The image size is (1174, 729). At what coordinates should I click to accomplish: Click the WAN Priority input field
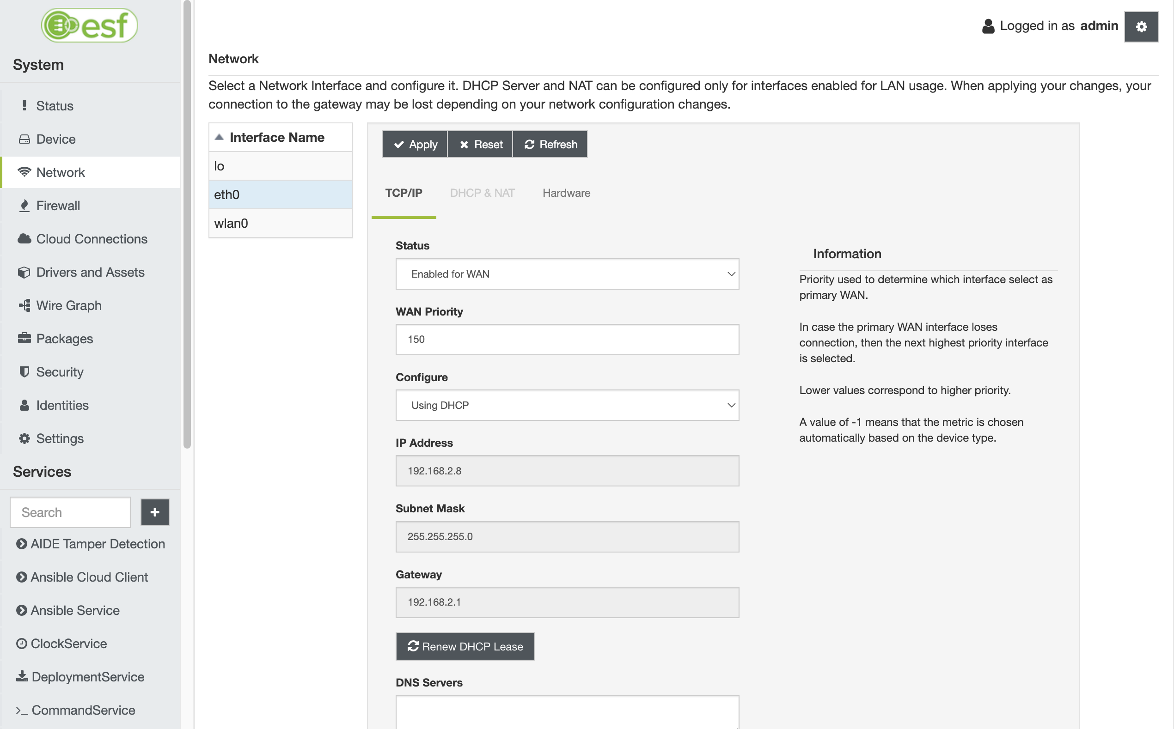[567, 340]
